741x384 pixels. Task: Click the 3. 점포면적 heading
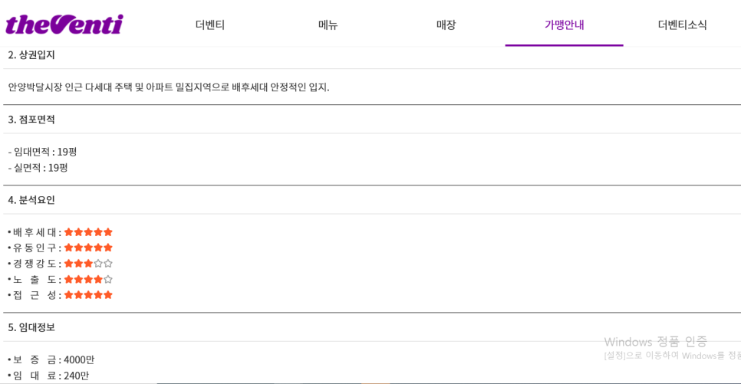tap(31, 120)
